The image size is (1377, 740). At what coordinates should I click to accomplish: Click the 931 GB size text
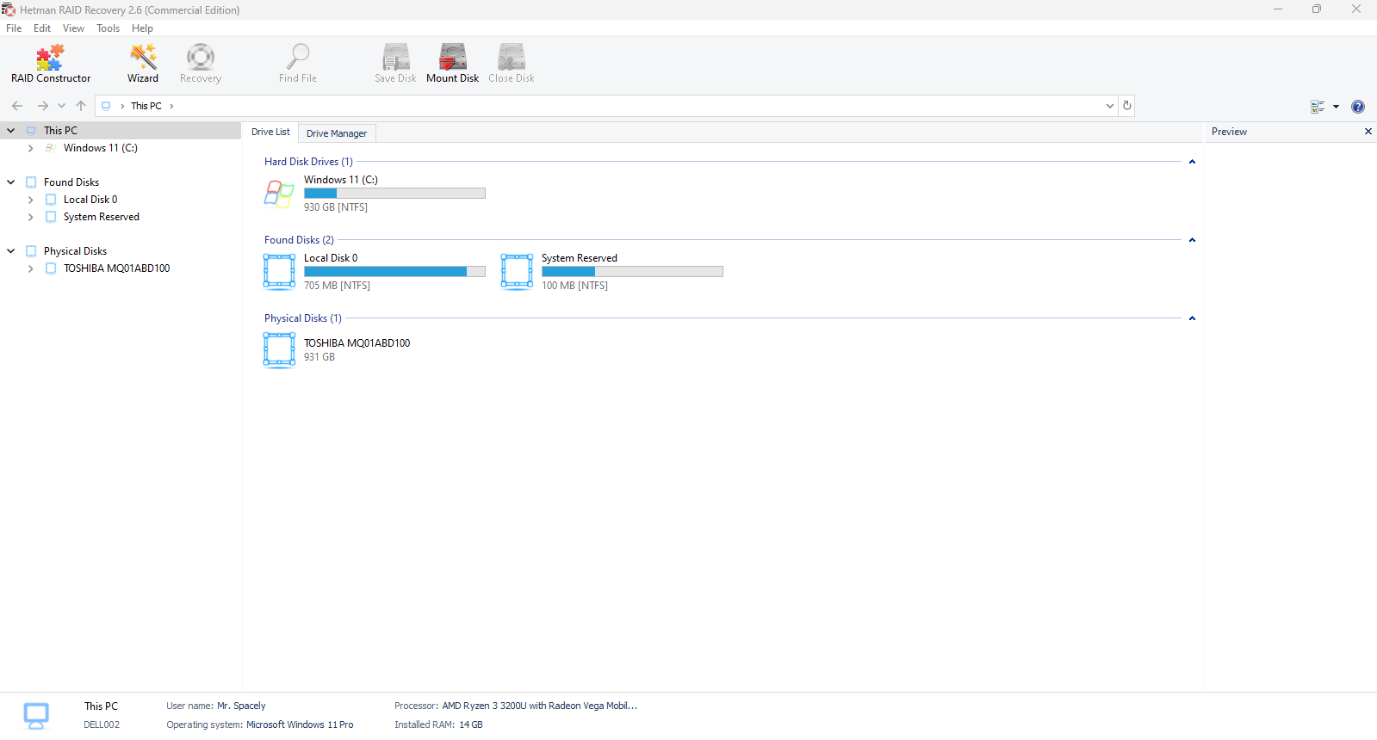point(319,357)
